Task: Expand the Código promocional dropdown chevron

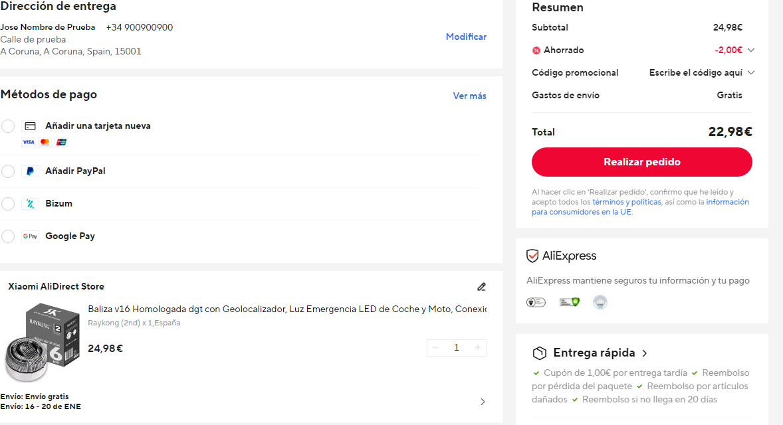Action: pos(751,73)
